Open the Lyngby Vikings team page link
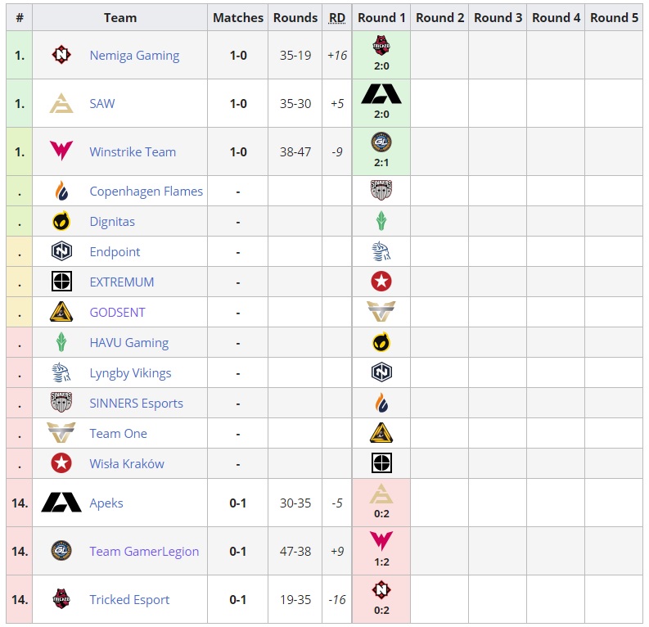Image resolution: width=649 pixels, height=627 pixels. click(130, 373)
